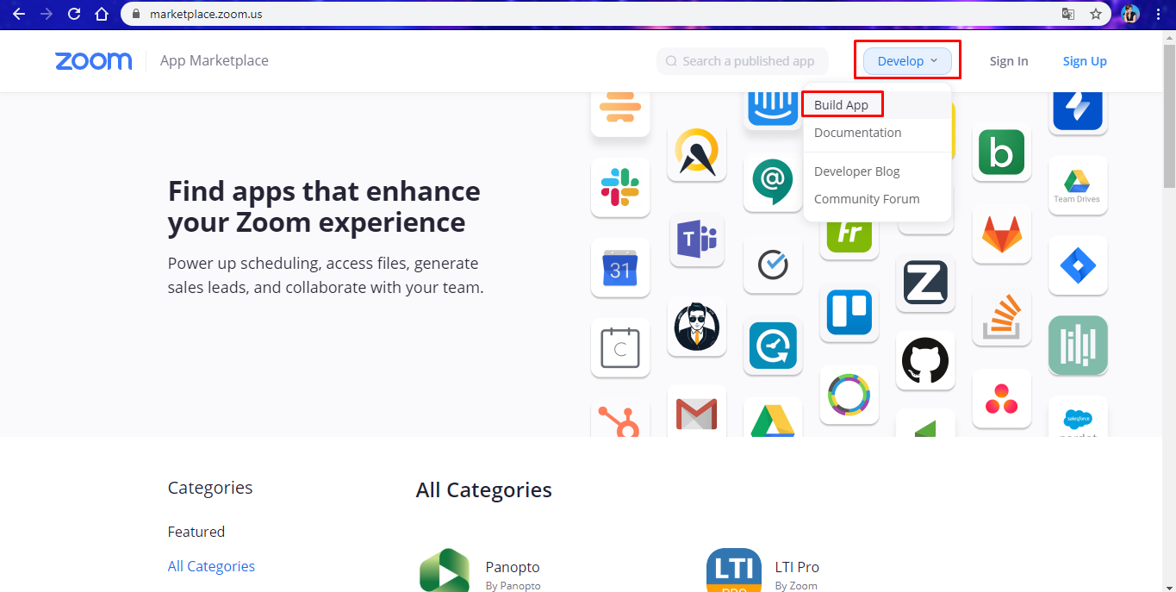
Task: Click the GitLab fox icon
Action: pyautogui.click(x=1001, y=234)
